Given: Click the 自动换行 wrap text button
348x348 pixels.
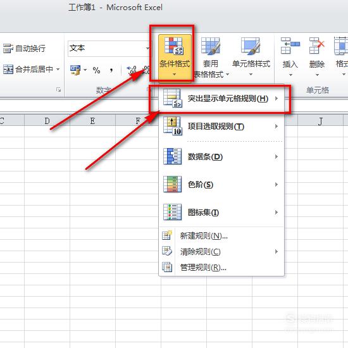Looking at the screenshot, I should coord(25,48).
